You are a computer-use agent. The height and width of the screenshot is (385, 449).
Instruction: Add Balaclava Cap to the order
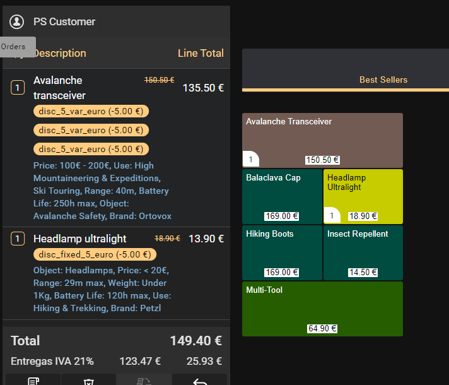[282, 196]
